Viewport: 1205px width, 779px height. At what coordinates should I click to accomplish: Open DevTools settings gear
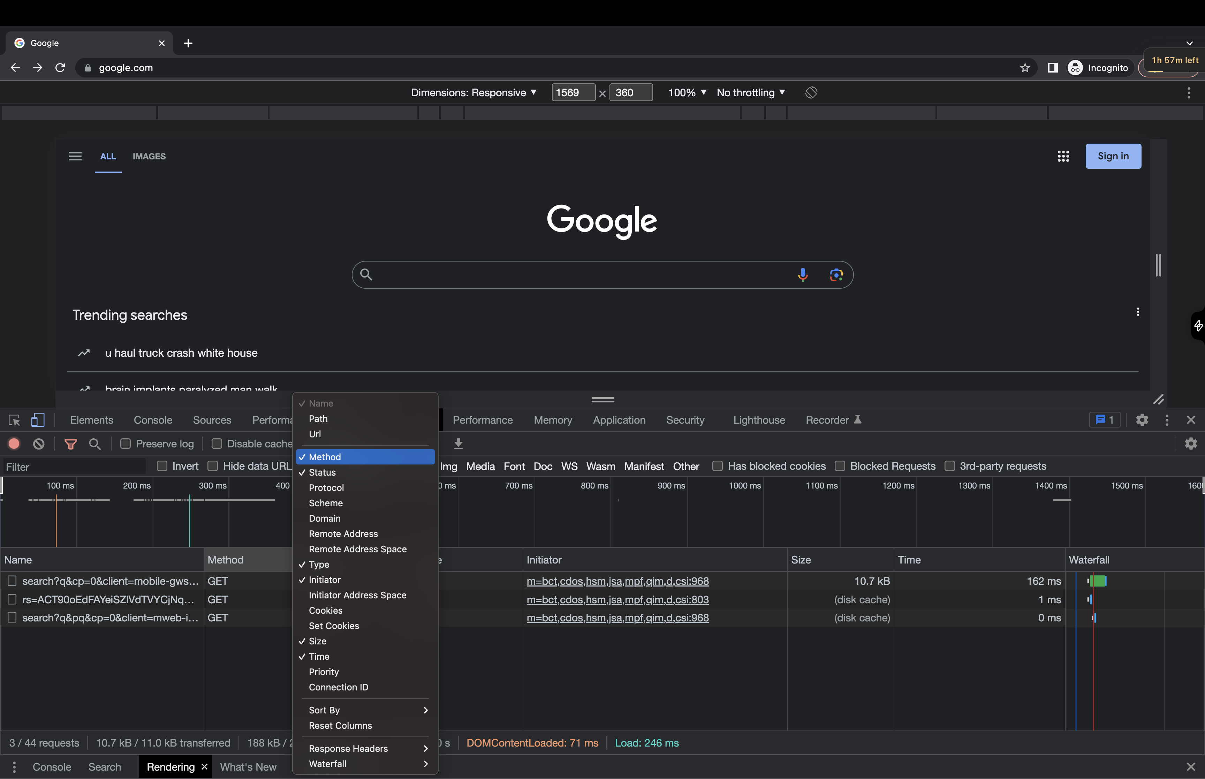pos(1142,420)
